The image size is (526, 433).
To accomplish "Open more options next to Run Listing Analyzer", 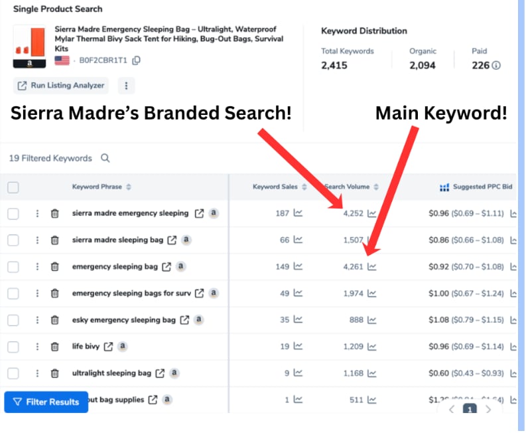I will click(x=126, y=85).
